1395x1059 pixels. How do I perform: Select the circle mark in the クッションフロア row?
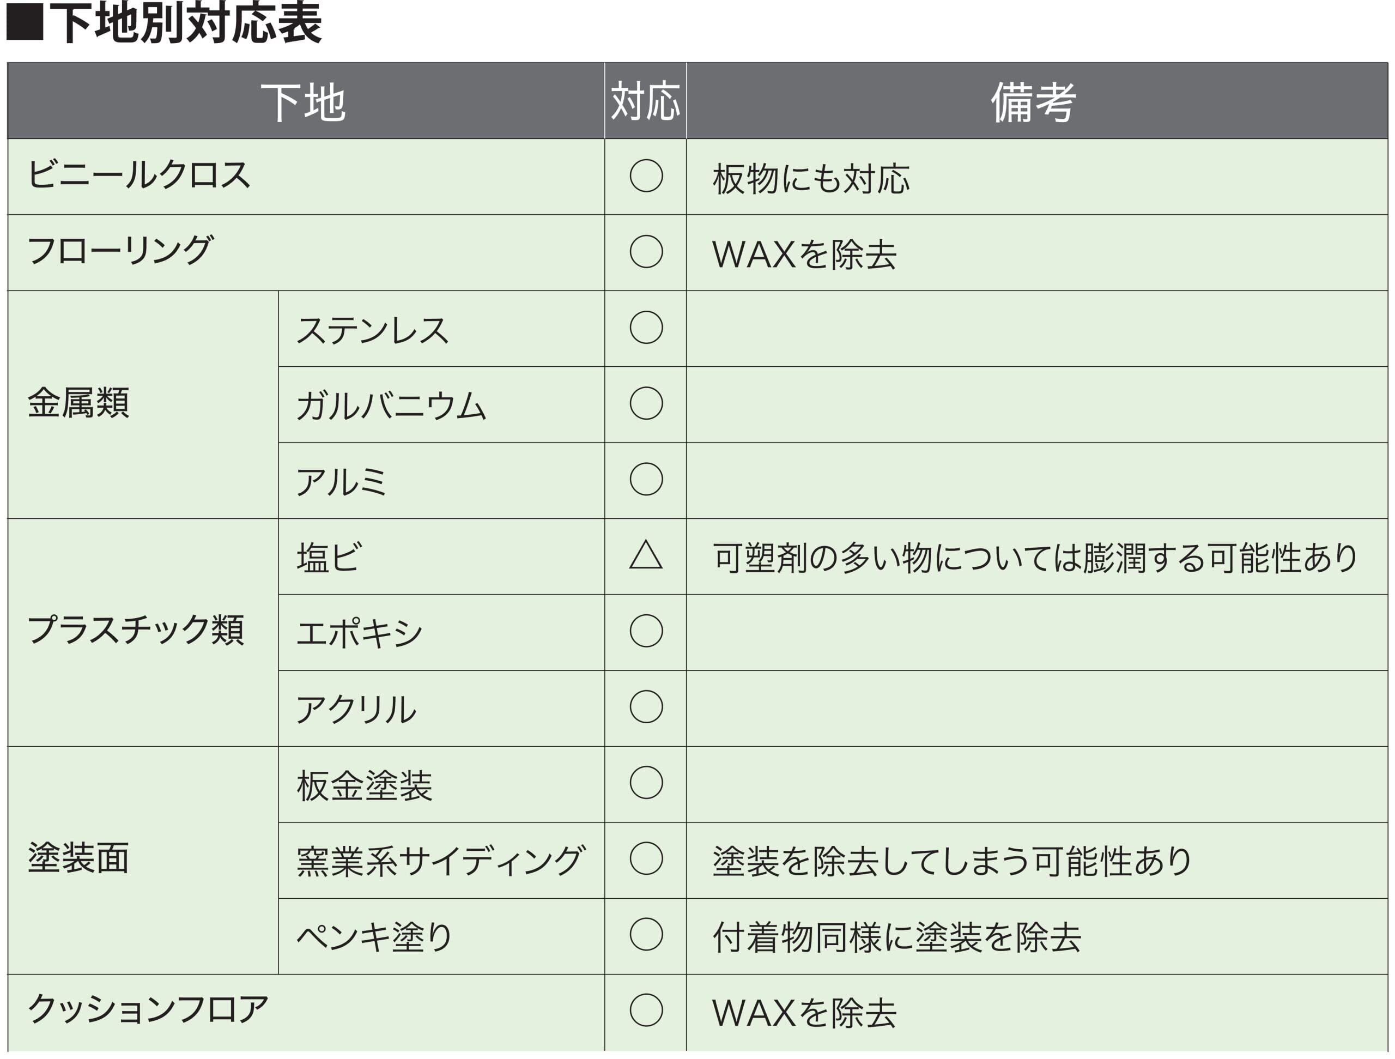(646, 1010)
